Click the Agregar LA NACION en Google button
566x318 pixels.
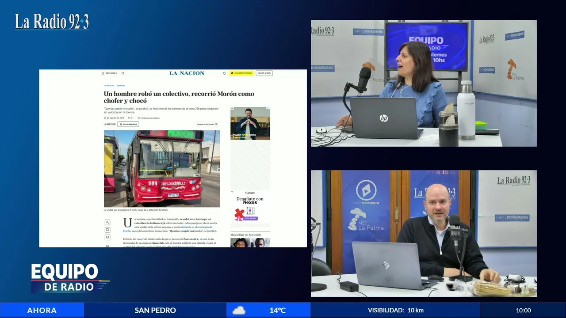point(207,125)
